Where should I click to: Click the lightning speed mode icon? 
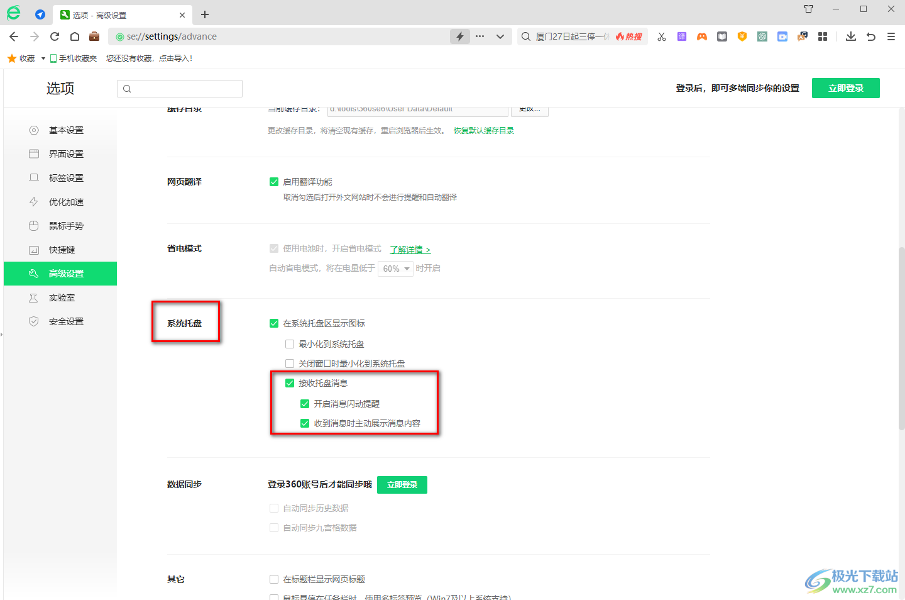(460, 36)
